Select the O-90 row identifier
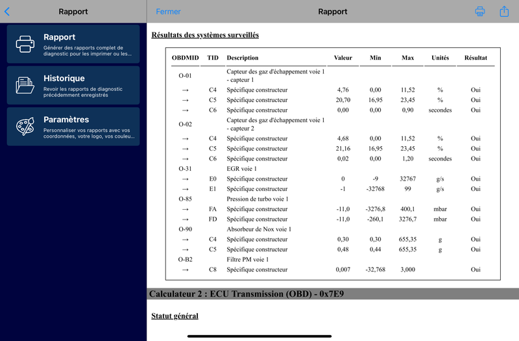Image resolution: width=519 pixels, height=341 pixels. (186, 229)
